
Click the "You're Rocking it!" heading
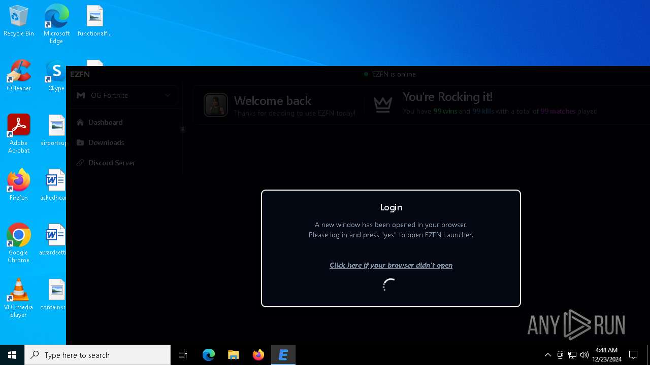coord(447,96)
